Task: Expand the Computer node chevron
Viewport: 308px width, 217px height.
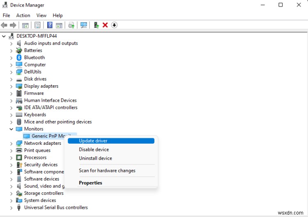Action: (x=11, y=65)
